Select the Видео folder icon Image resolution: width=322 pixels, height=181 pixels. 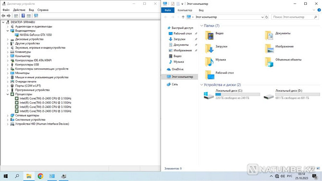(209, 36)
